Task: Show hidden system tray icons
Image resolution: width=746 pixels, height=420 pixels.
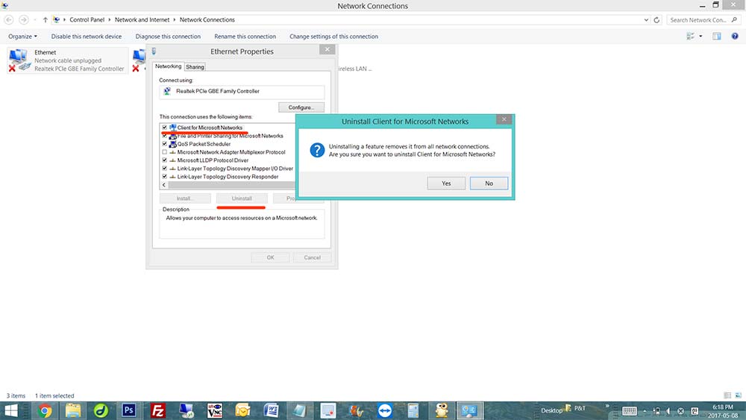Action: [645, 411]
